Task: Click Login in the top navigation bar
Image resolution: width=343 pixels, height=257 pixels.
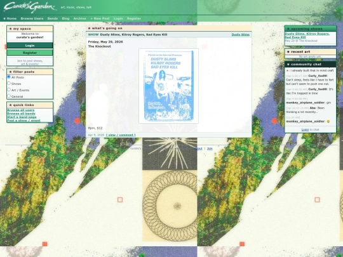Action: (118, 18)
